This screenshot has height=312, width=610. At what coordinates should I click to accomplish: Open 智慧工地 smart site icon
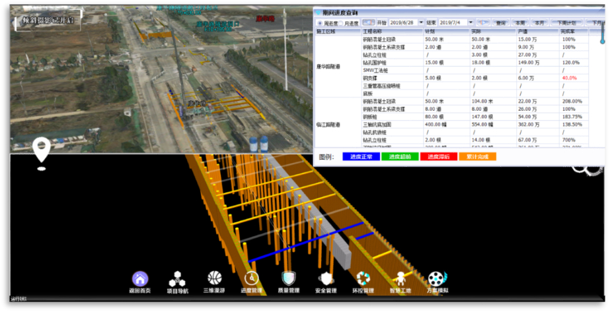(x=400, y=279)
